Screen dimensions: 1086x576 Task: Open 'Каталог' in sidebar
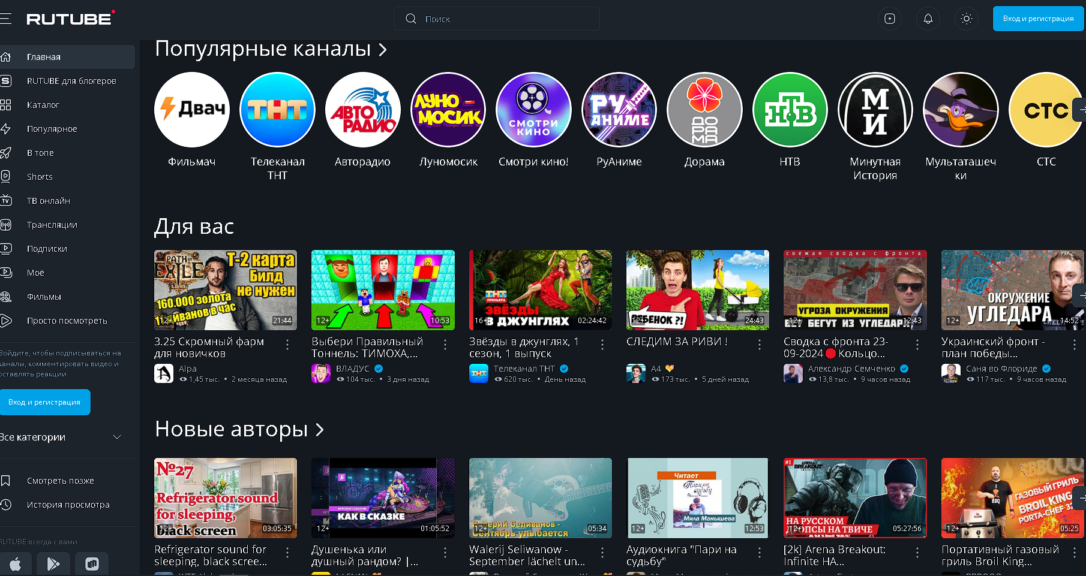click(x=66, y=105)
